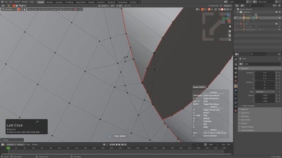Switch to the Shading workspace tab
This screenshot has width=282, height=158.
[91, 2]
